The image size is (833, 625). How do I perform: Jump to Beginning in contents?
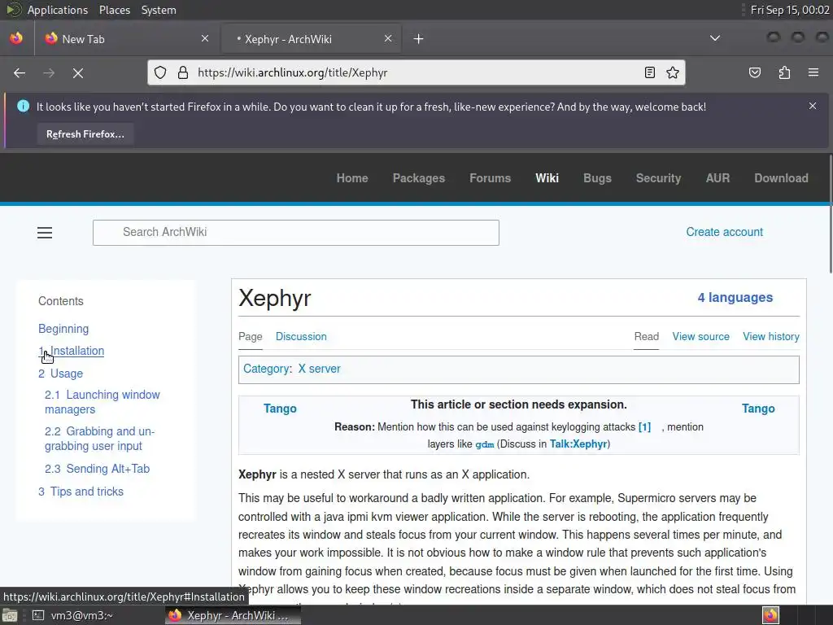click(63, 329)
